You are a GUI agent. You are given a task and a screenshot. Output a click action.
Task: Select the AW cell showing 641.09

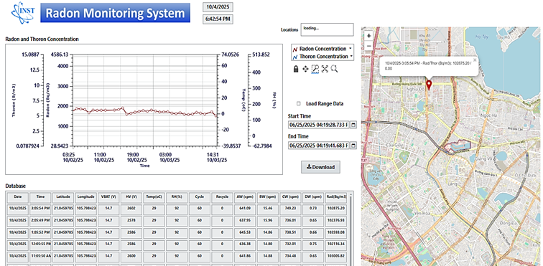[x=245, y=209]
